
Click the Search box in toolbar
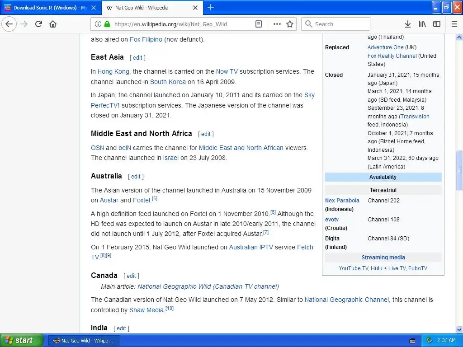pyautogui.click(x=335, y=24)
